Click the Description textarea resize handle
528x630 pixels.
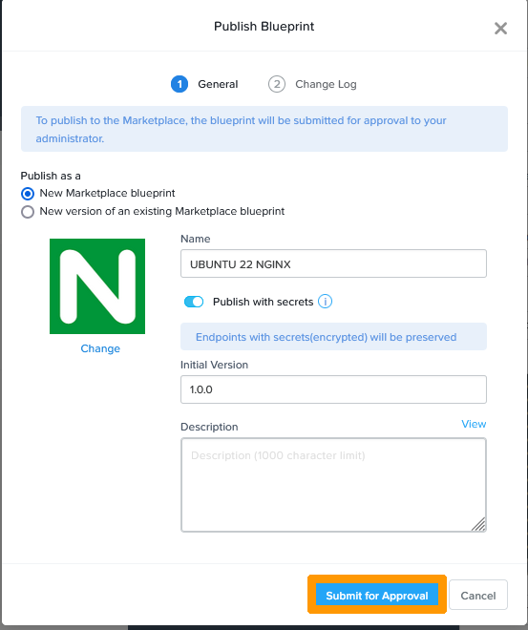point(478,524)
